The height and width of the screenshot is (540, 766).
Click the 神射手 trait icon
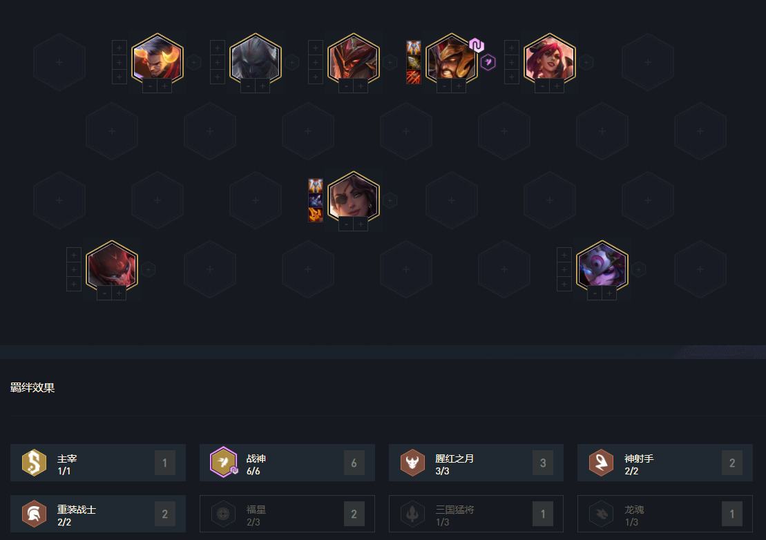click(602, 462)
